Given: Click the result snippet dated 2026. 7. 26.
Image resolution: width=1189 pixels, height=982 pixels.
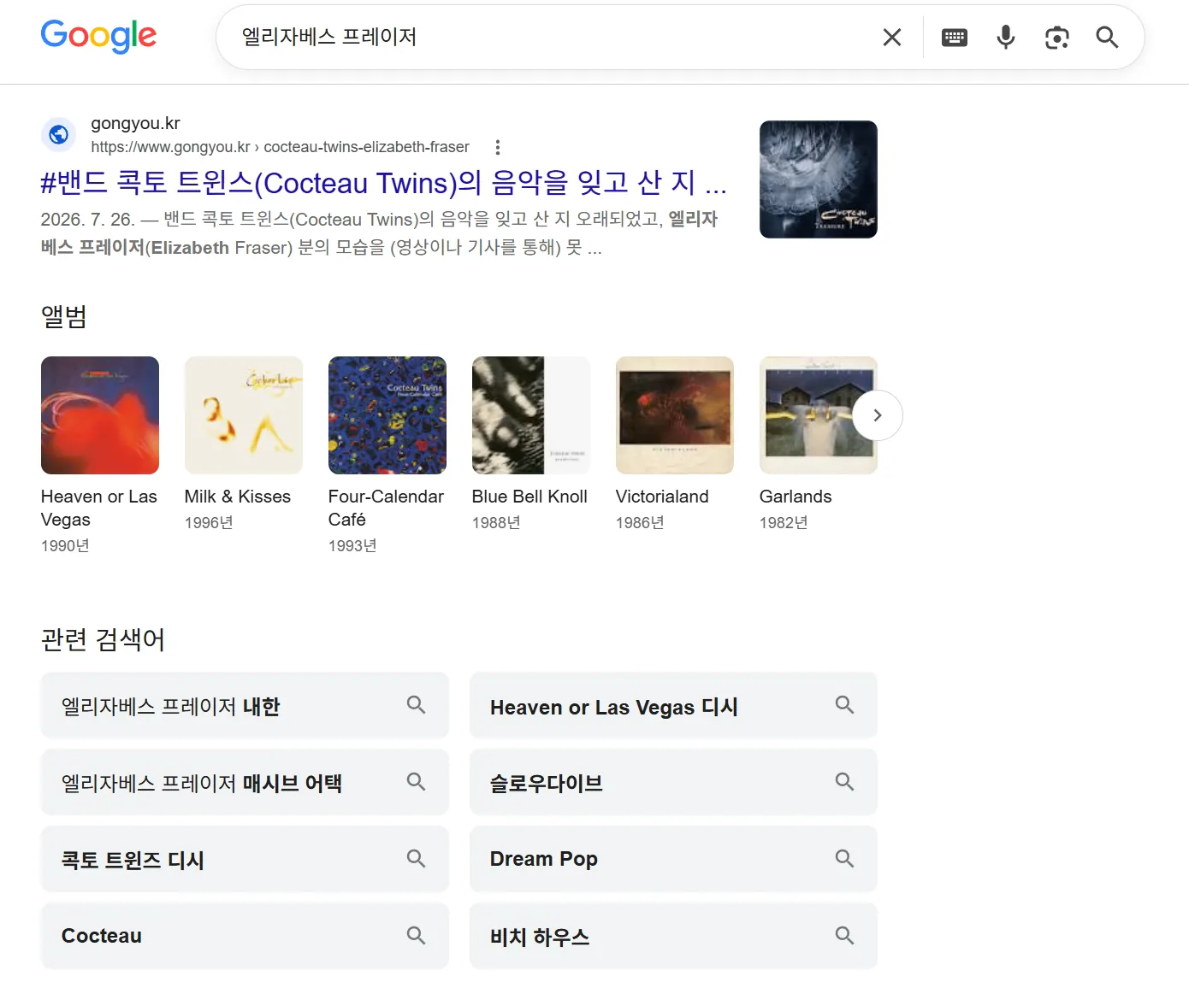Looking at the screenshot, I should click(x=379, y=233).
